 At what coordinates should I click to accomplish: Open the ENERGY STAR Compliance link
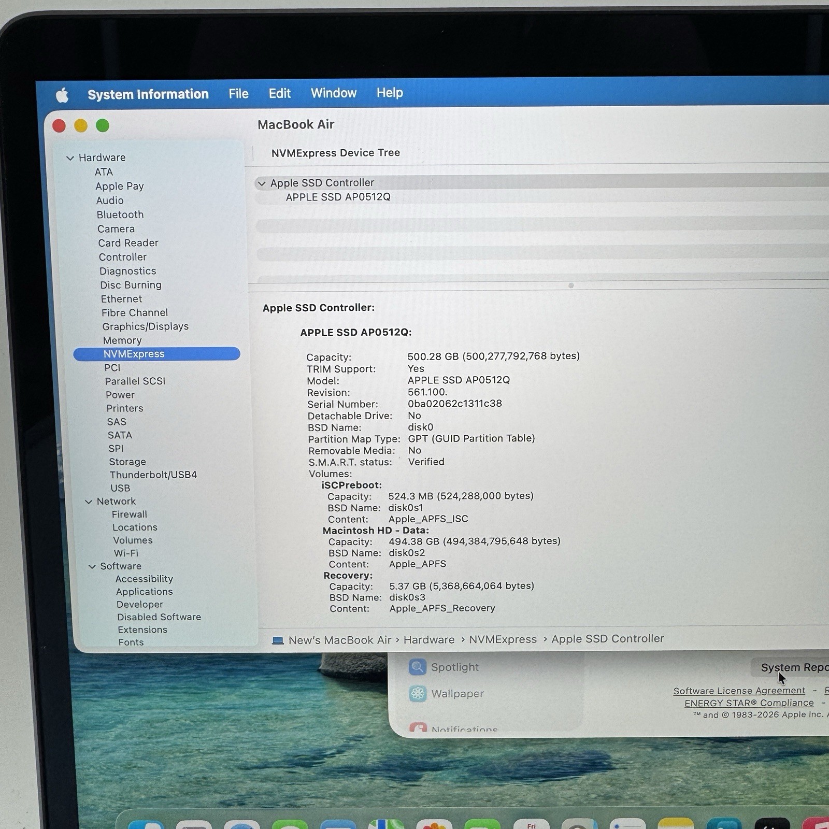(749, 703)
